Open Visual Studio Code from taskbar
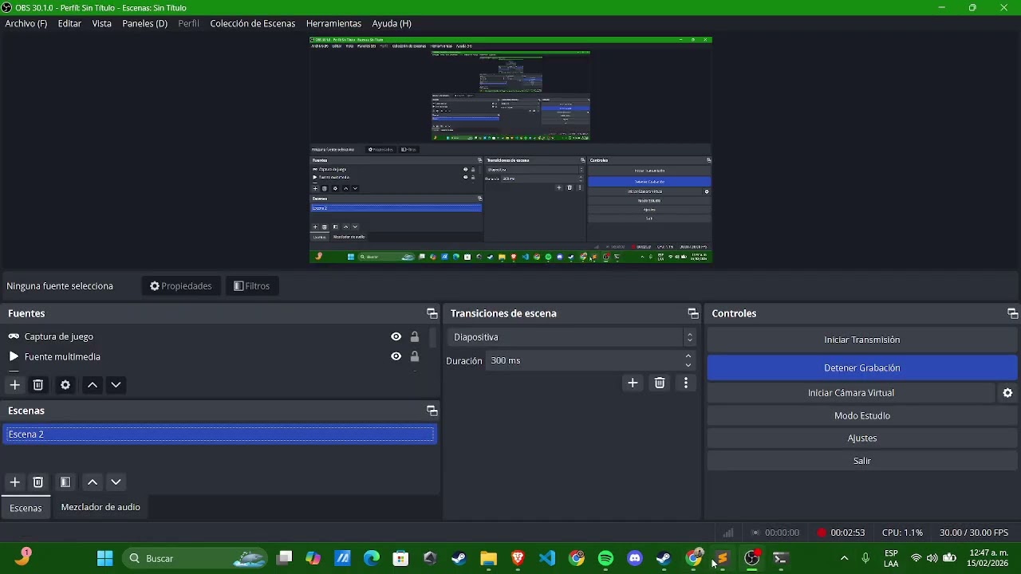Screen dimensions: 1021x574 coord(547,558)
